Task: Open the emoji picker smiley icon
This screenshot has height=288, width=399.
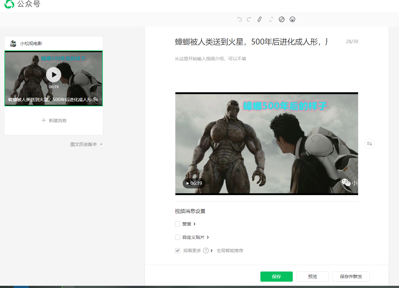Action: click(292, 19)
